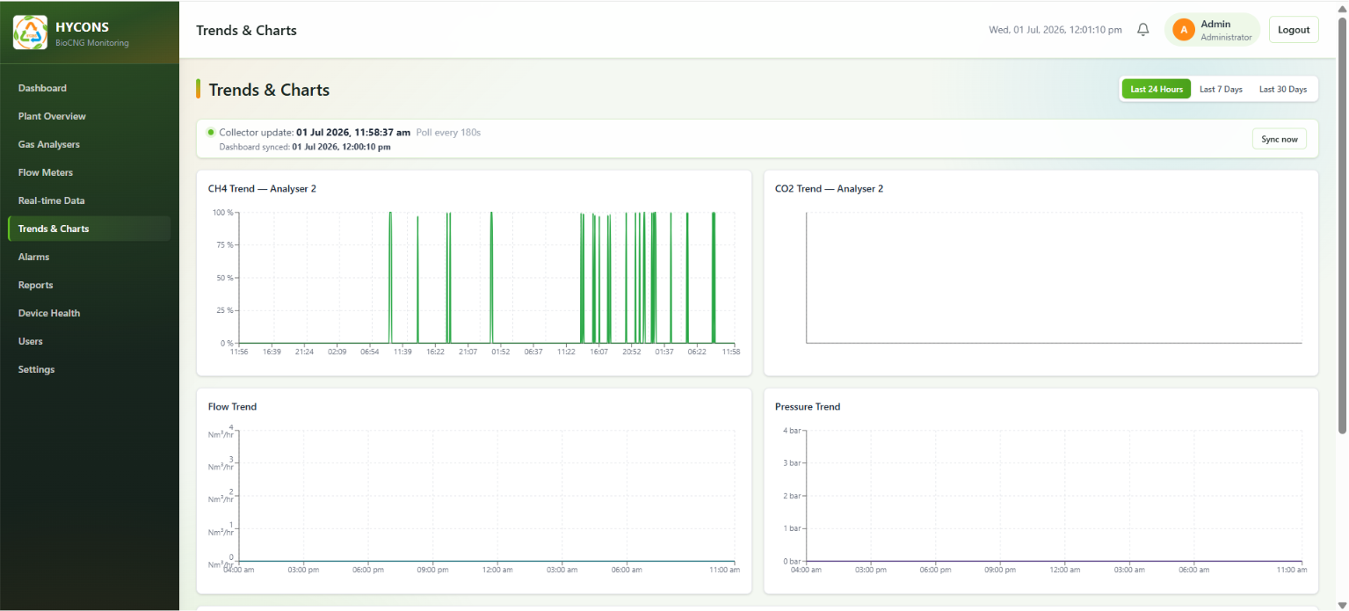The width and height of the screenshot is (1349, 611).
Task: Select Last 24 Hours range
Action: 1157,90
